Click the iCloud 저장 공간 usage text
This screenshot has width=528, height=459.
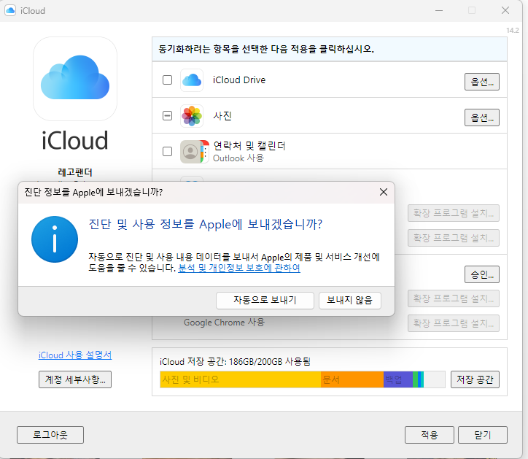coord(235,362)
